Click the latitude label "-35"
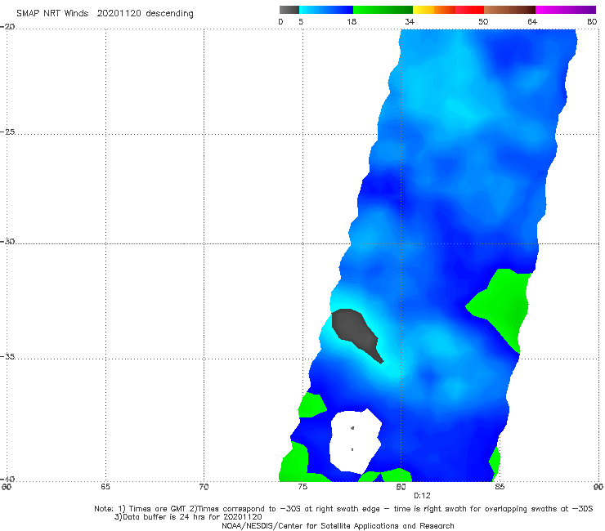This screenshot has width=605, height=531. click(x=7, y=356)
